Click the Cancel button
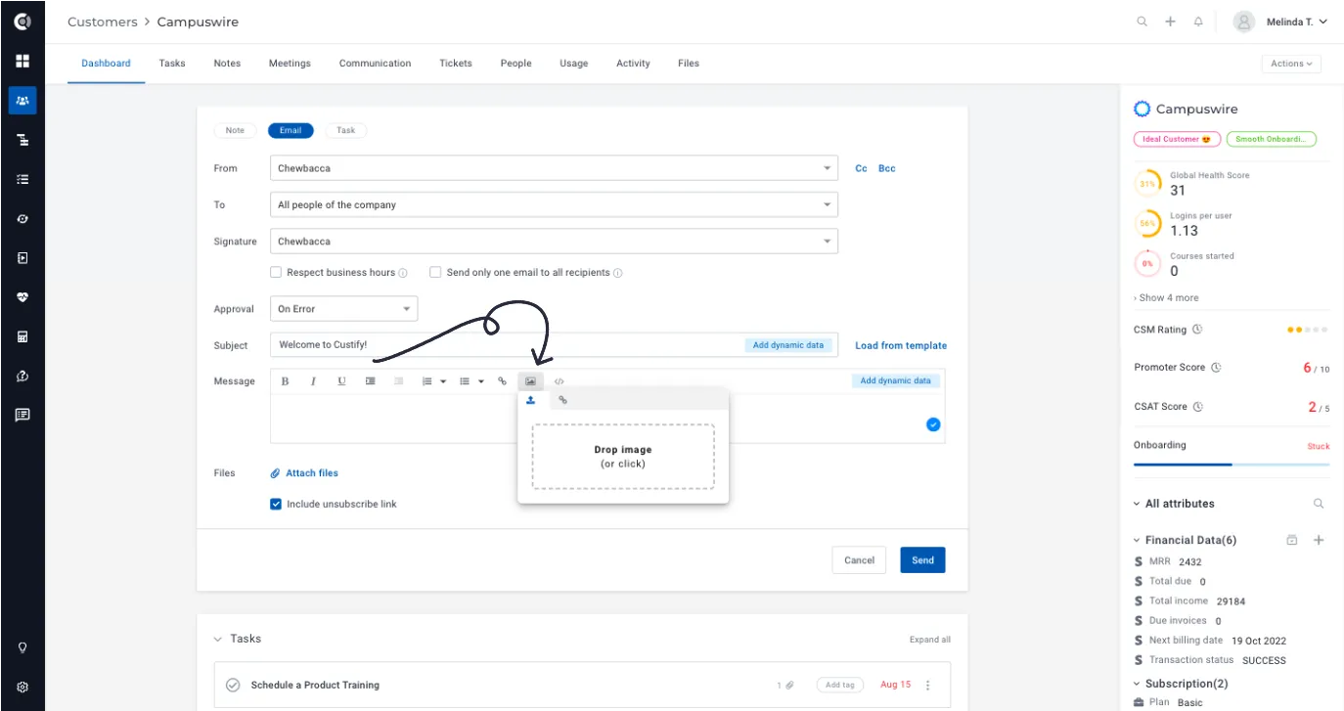Screen dimensions: 1344x711 859,560
